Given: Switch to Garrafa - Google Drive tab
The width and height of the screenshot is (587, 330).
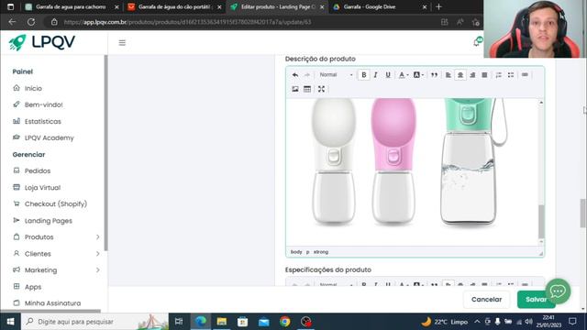Looking at the screenshot, I should (380, 6).
